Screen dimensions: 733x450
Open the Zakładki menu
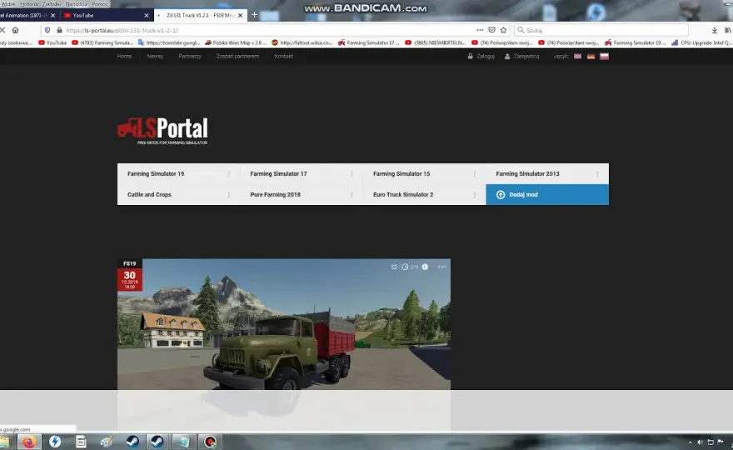(x=52, y=3)
